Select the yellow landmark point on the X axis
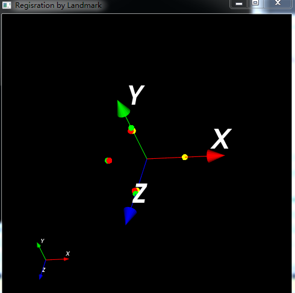This screenshot has height=293, width=295. pyautogui.click(x=185, y=157)
